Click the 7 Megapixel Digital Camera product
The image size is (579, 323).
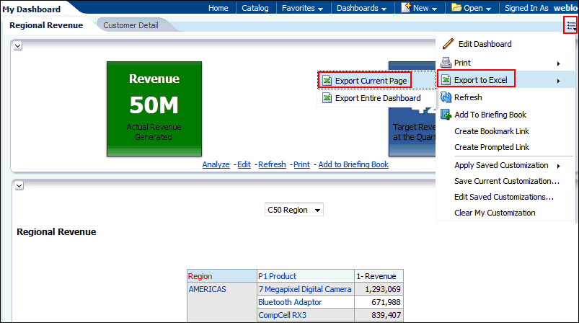304,289
